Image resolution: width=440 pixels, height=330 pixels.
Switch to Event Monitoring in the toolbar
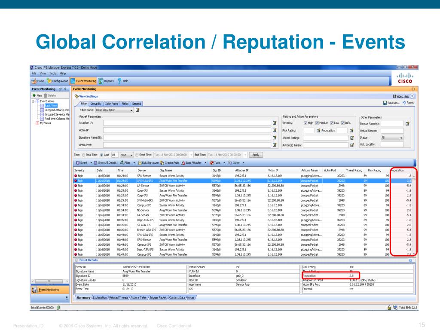coord(83,81)
